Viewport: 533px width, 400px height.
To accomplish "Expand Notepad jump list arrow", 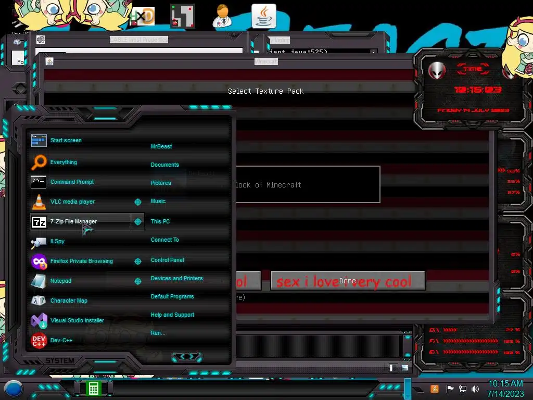I will point(137,281).
